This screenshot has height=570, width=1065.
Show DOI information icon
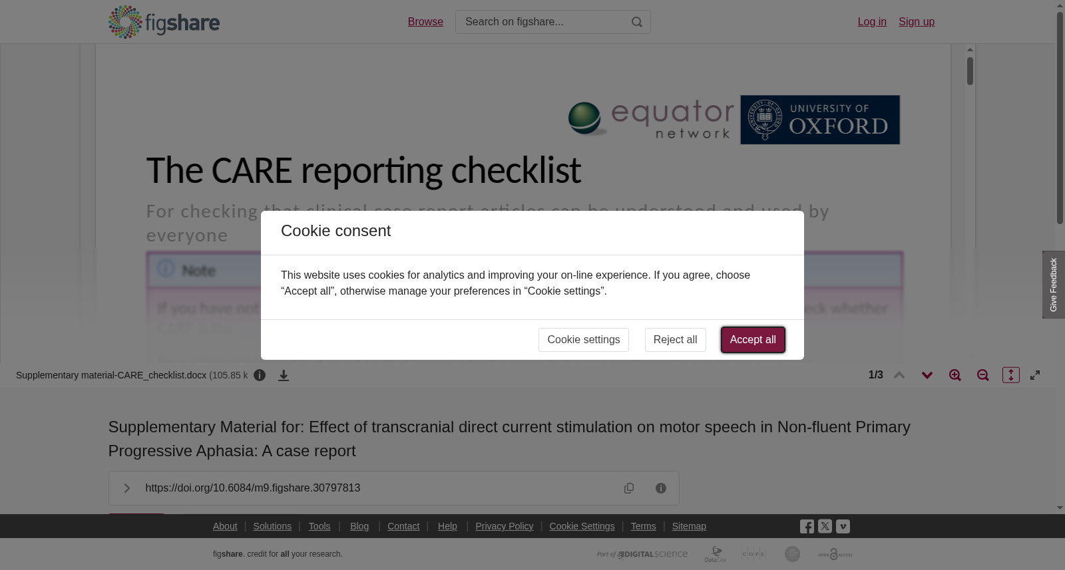pyautogui.click(x=661, y=488)
